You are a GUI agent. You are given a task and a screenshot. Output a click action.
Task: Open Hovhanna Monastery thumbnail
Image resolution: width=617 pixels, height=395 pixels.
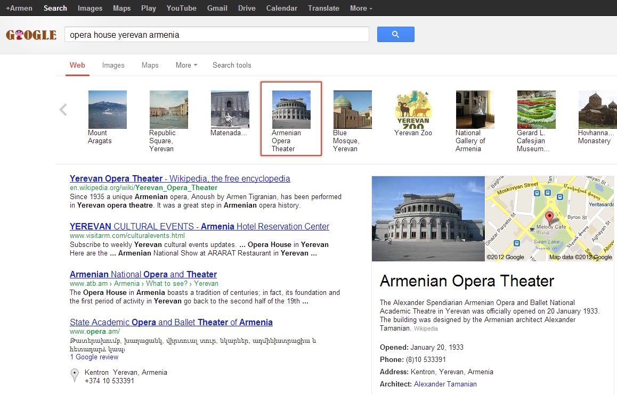(597, 110)
